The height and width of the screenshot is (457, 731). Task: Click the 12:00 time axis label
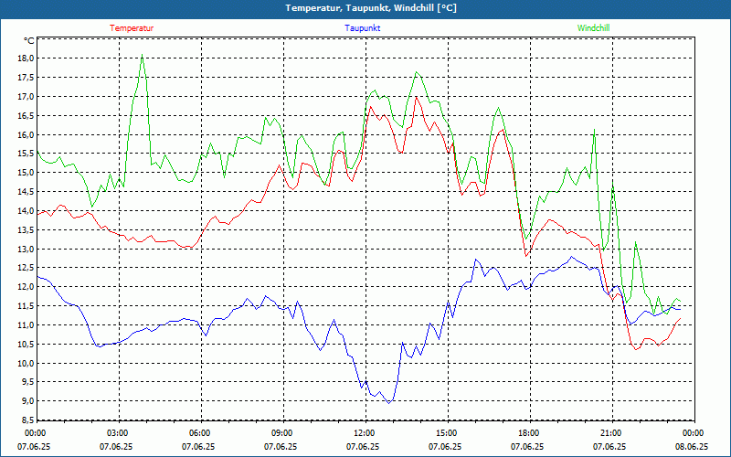(x=364, y=433)
